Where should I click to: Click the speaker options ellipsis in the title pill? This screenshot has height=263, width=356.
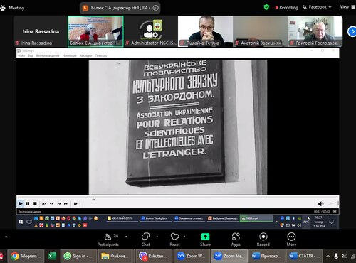(156, 8)
